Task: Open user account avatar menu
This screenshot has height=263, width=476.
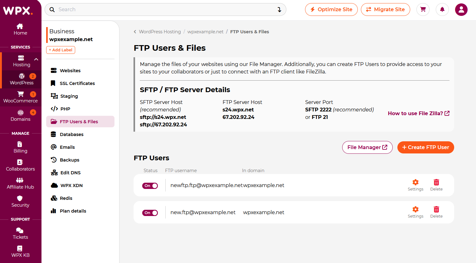Action: click(x=461, y=10)
